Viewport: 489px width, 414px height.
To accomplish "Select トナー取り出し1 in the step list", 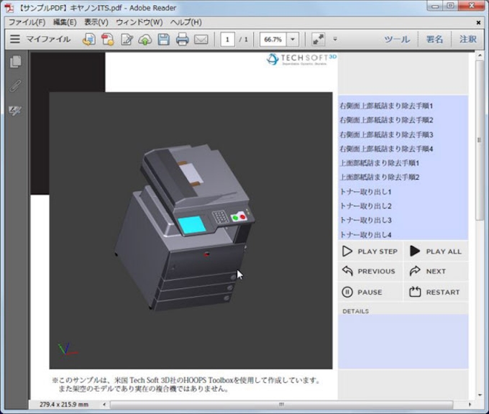I will click(x=365, y=192).
